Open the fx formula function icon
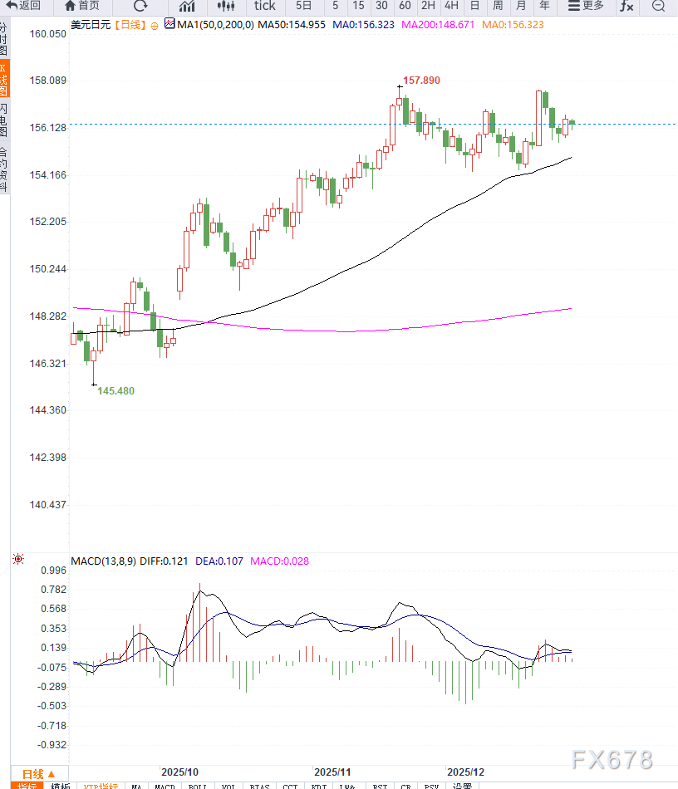The height and width of the screenshot is (789, 678). [626, 6]
